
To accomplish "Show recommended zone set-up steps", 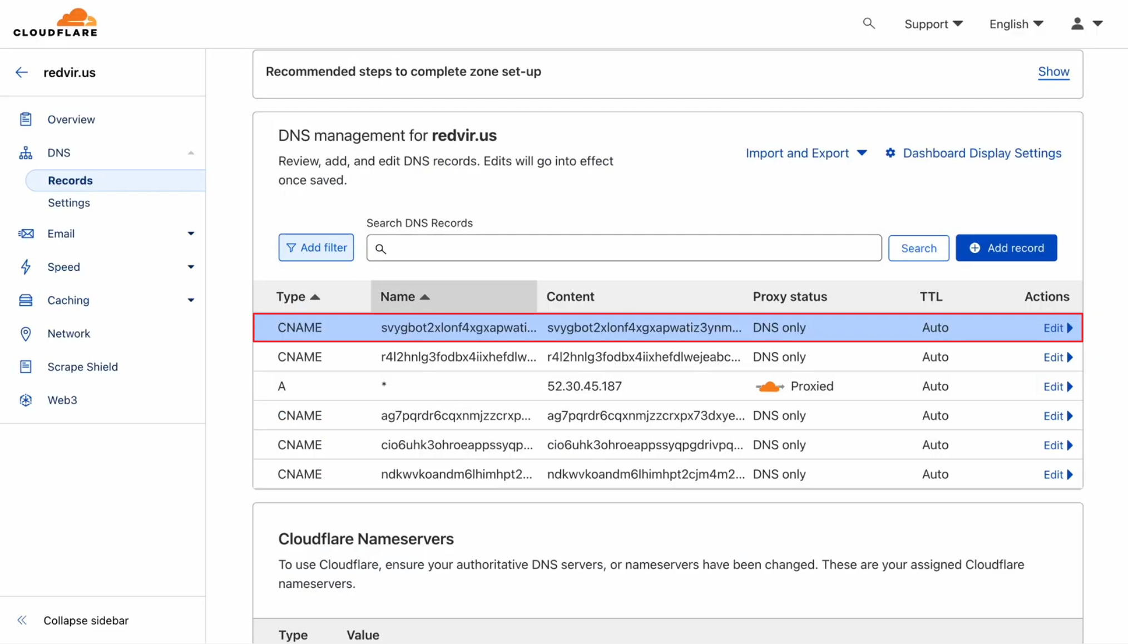I will click(x=1053, y=72).
